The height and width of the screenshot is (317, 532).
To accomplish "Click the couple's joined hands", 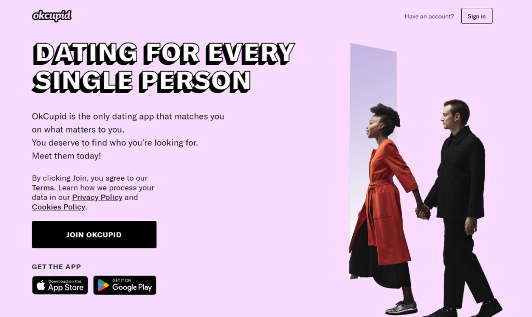I will point(423,211).
